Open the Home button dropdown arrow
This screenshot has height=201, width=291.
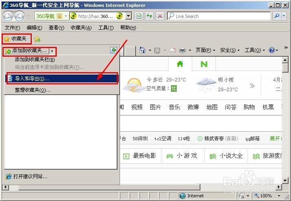[x=150, y=50]
